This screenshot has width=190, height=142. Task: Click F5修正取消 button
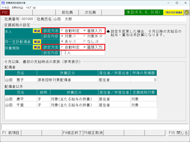coord(93,133)
